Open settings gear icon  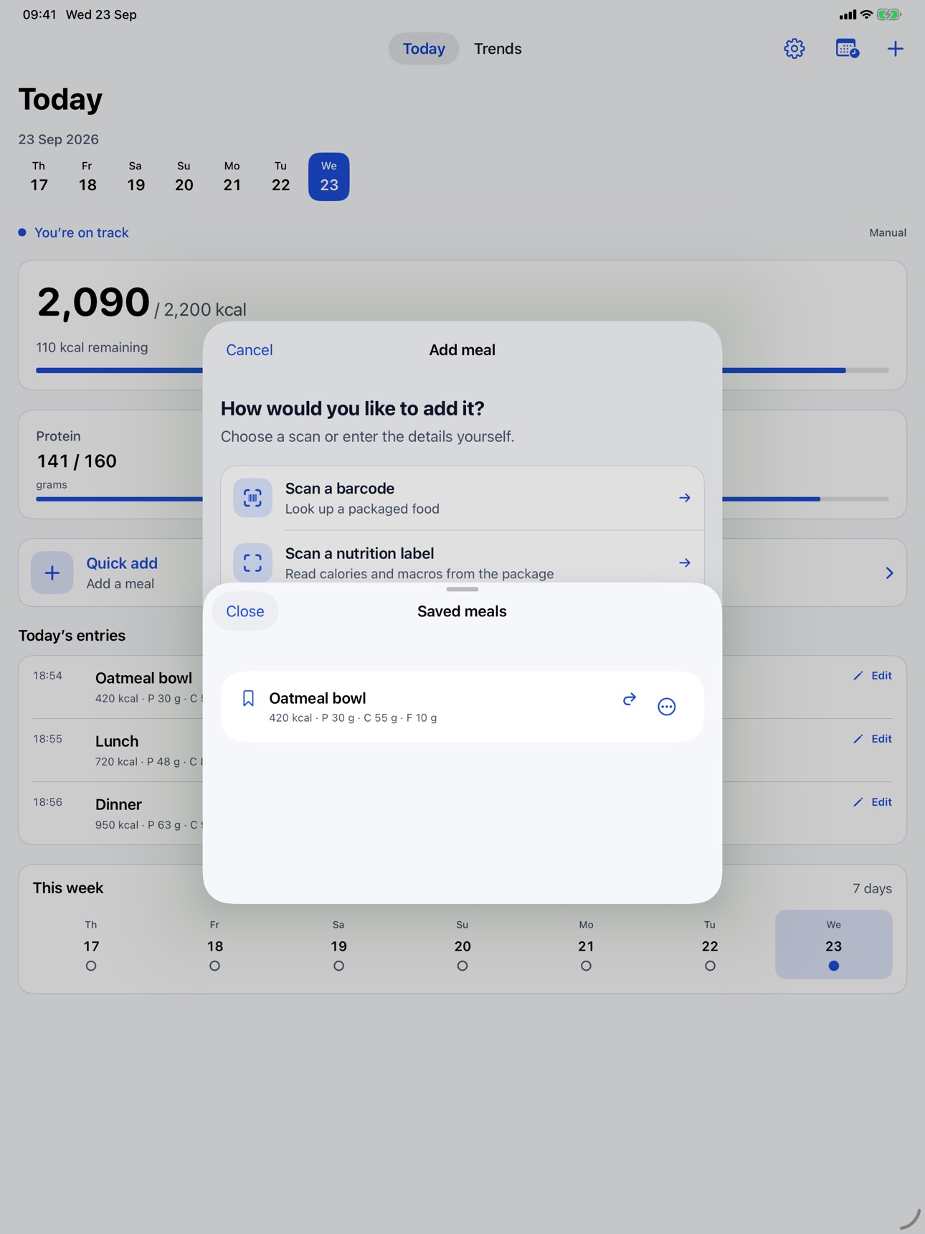pos(794,49)
